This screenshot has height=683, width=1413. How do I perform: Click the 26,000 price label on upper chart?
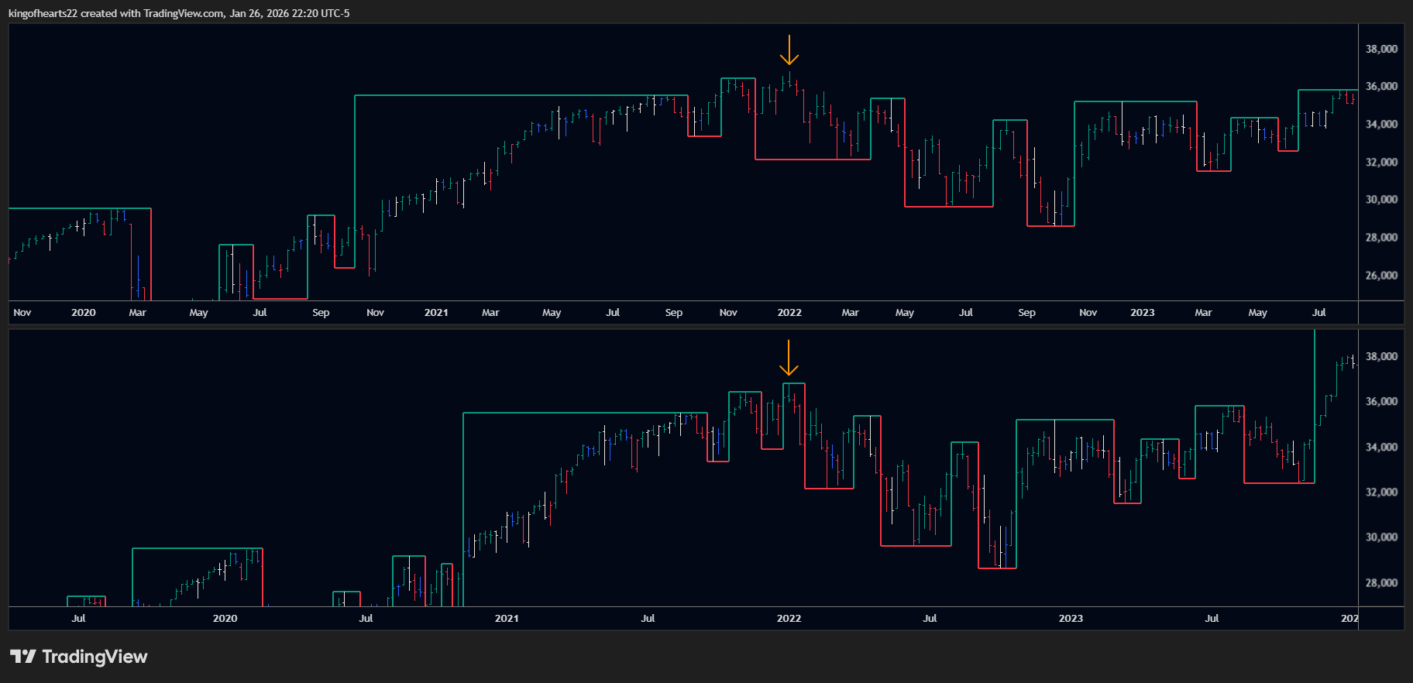click(x=1381, y=276)
